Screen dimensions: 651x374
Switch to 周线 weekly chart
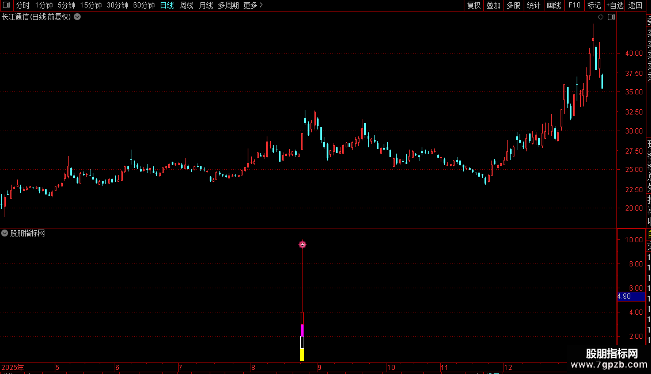(187, 5)
